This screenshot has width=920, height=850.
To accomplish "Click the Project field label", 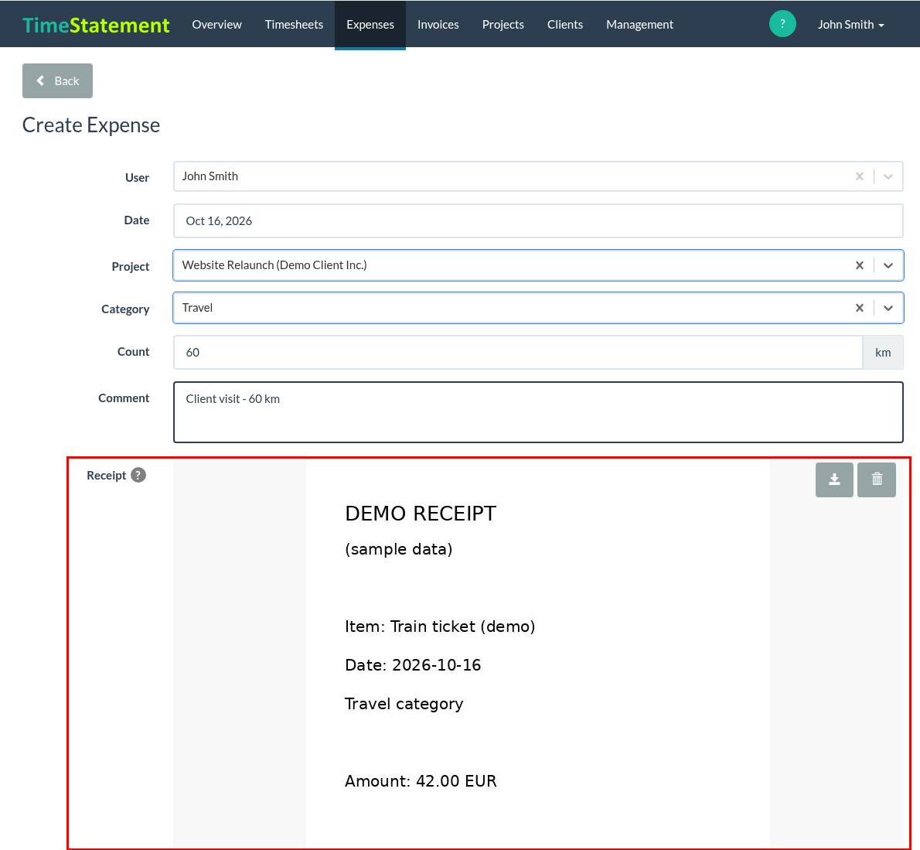I will [x=130, y=267].
